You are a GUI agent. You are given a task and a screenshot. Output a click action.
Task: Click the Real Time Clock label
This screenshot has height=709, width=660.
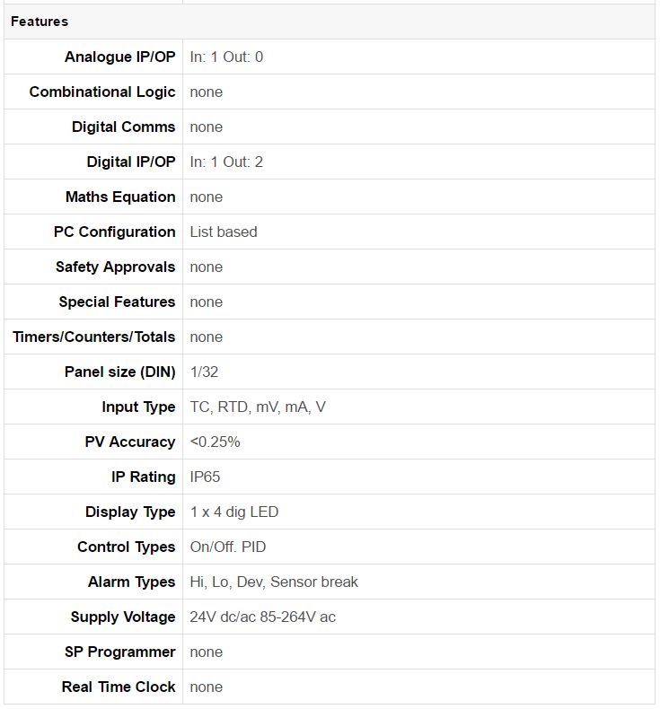[x=119, y=687]
